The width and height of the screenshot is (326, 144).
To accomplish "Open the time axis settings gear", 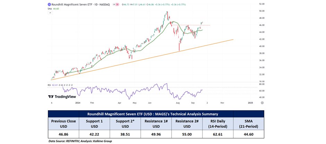I will (x=262, y=103).
